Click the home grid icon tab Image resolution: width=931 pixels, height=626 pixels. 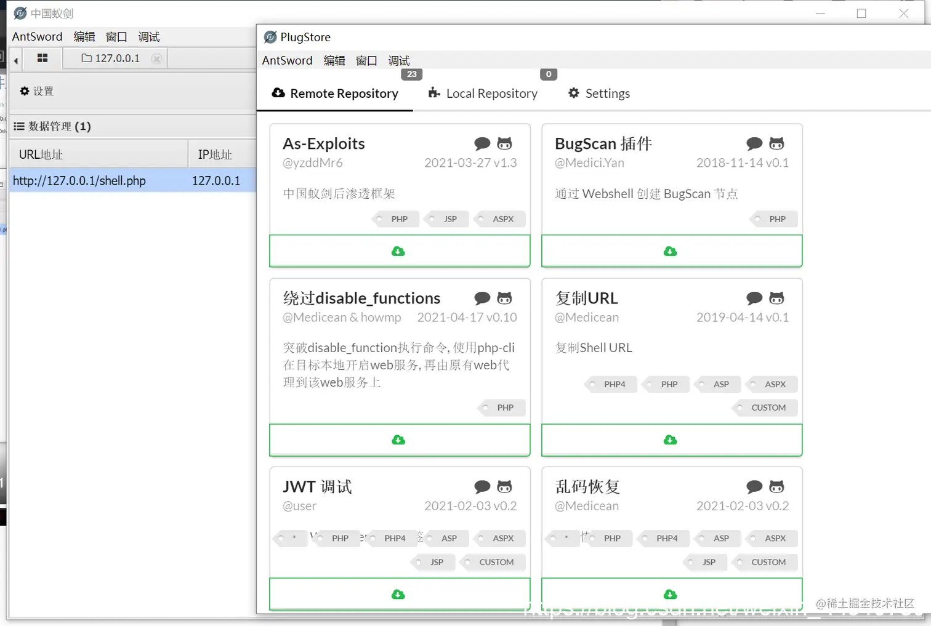(x=42, y=58)
